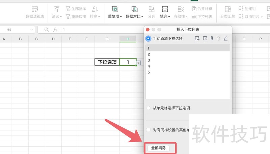The width and height of the screenshot is (270, 154).
Task: Click the move option down arrow icon
Action: coord(212,38)
